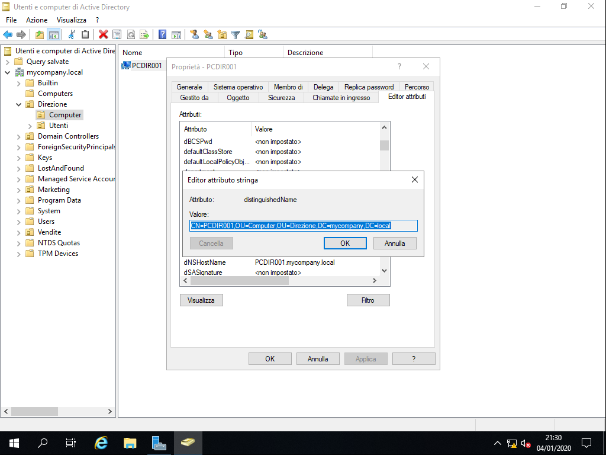Select the Create new user toolbar icon
The height and width of the screenshot is (455, 606).
pyautogui.click(x=195, y=34)
